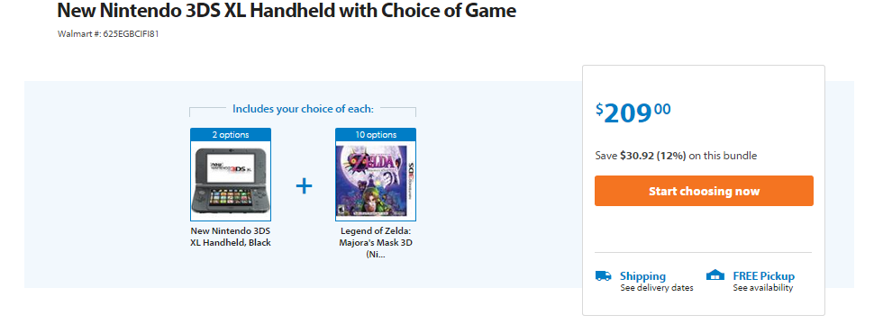Click the blue plus sign between products
This screenshot has width=883, height=324.
tap(305, 185)
